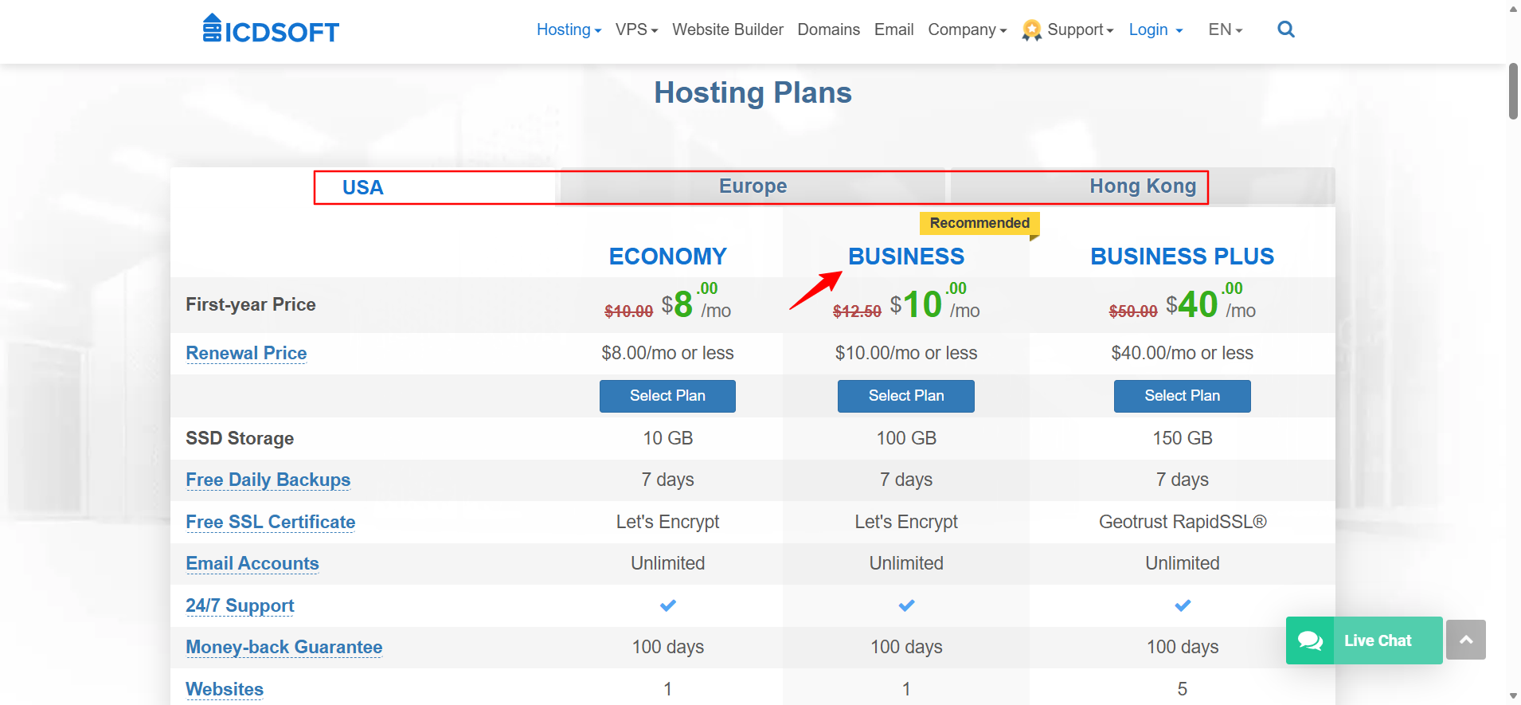Select Plan for Business Plus

pyautogui.click(x=1183, y=396)
